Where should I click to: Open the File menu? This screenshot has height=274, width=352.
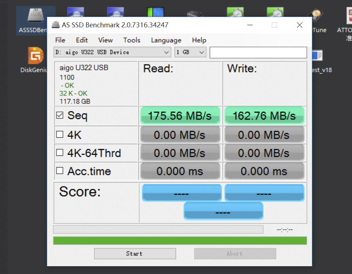[x=60, y=40]
